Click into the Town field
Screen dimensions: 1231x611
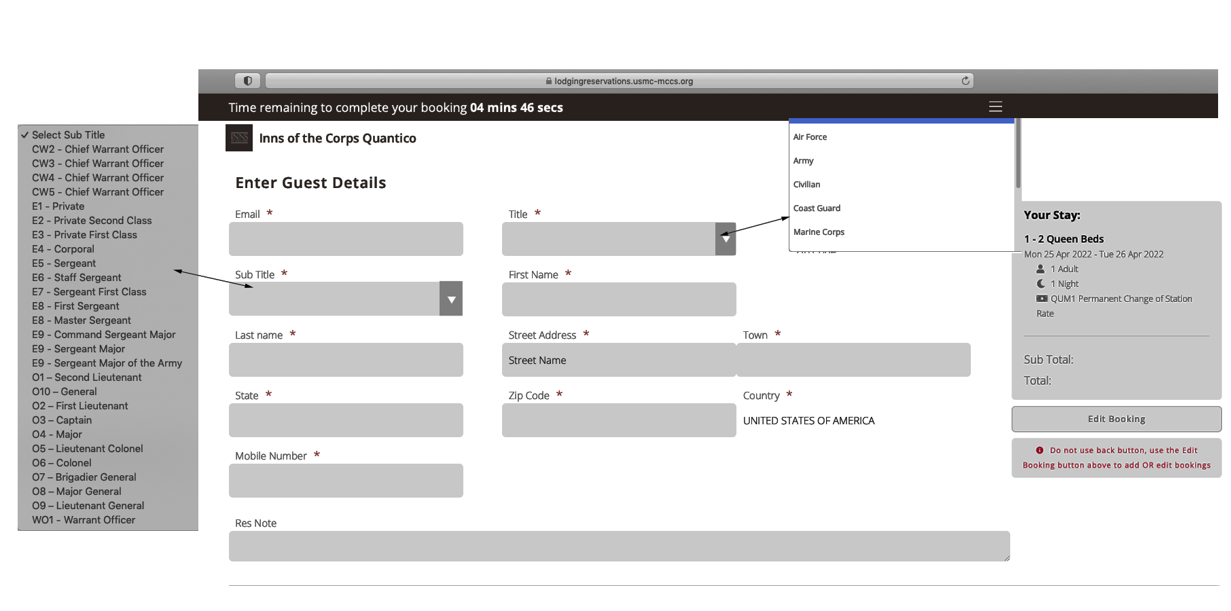(853, 360)
